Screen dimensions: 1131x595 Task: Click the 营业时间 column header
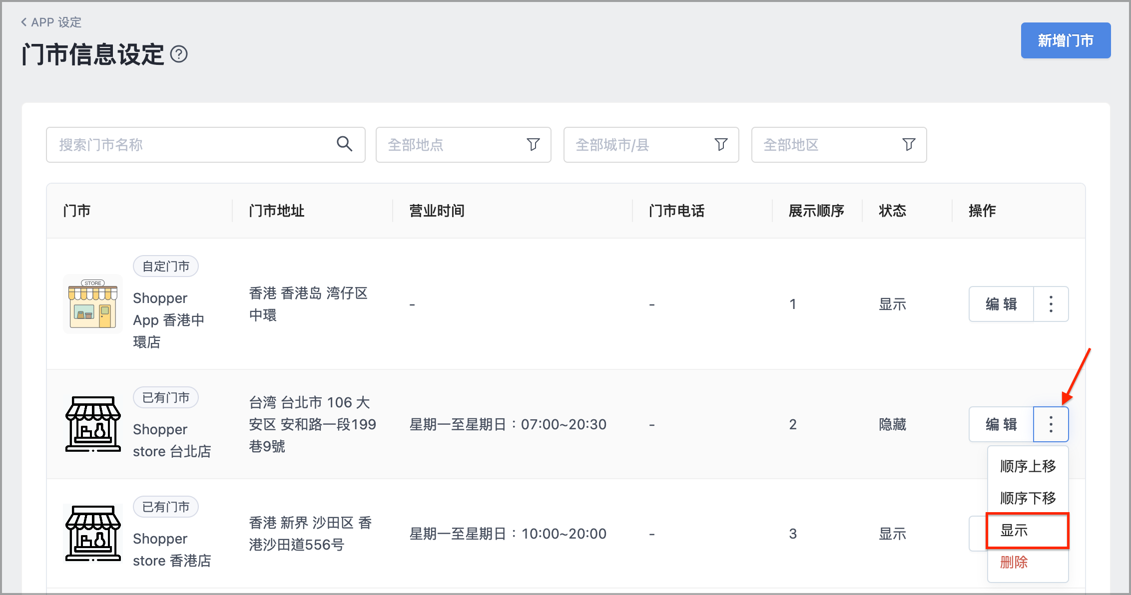(x=437, y=211)
